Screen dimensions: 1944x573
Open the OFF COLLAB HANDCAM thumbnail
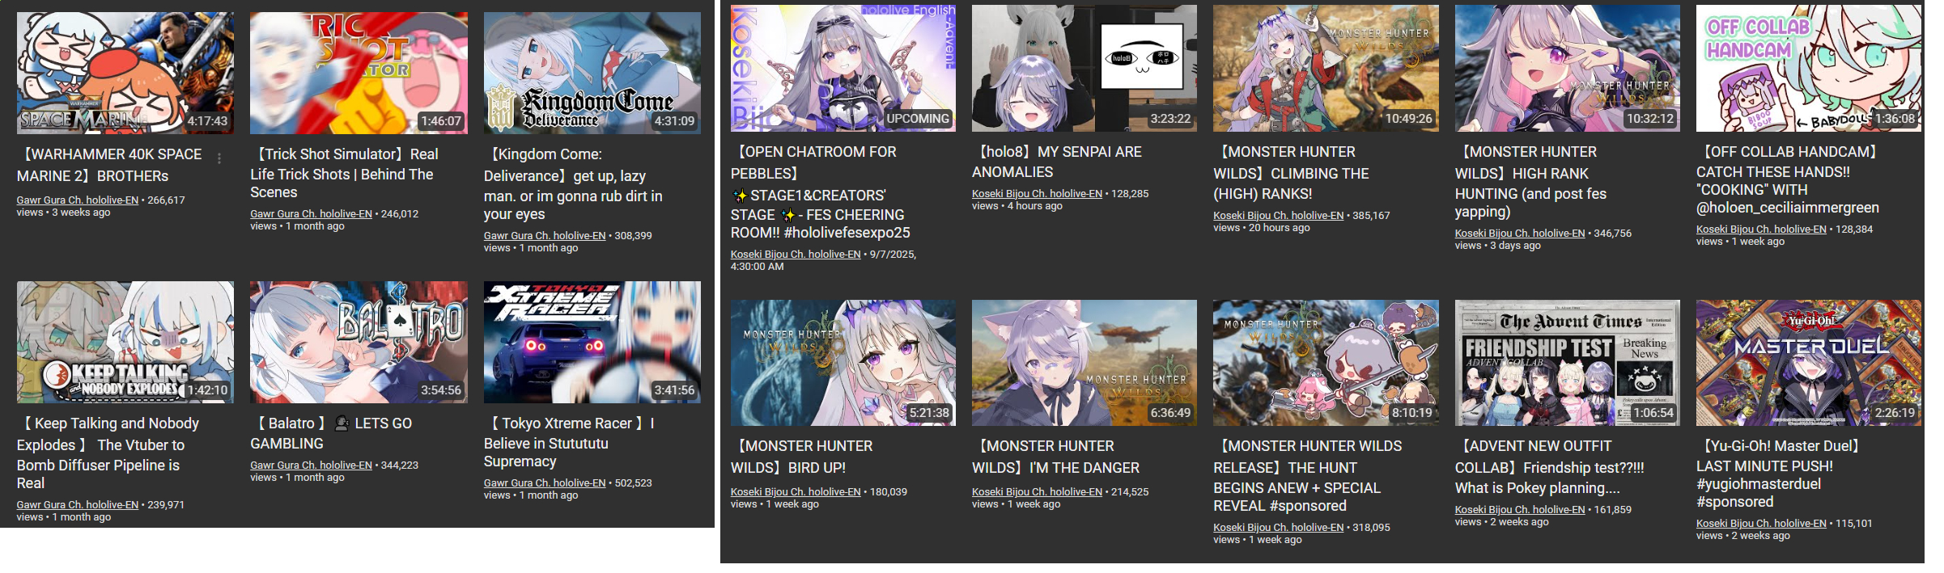pos(1809,68)
